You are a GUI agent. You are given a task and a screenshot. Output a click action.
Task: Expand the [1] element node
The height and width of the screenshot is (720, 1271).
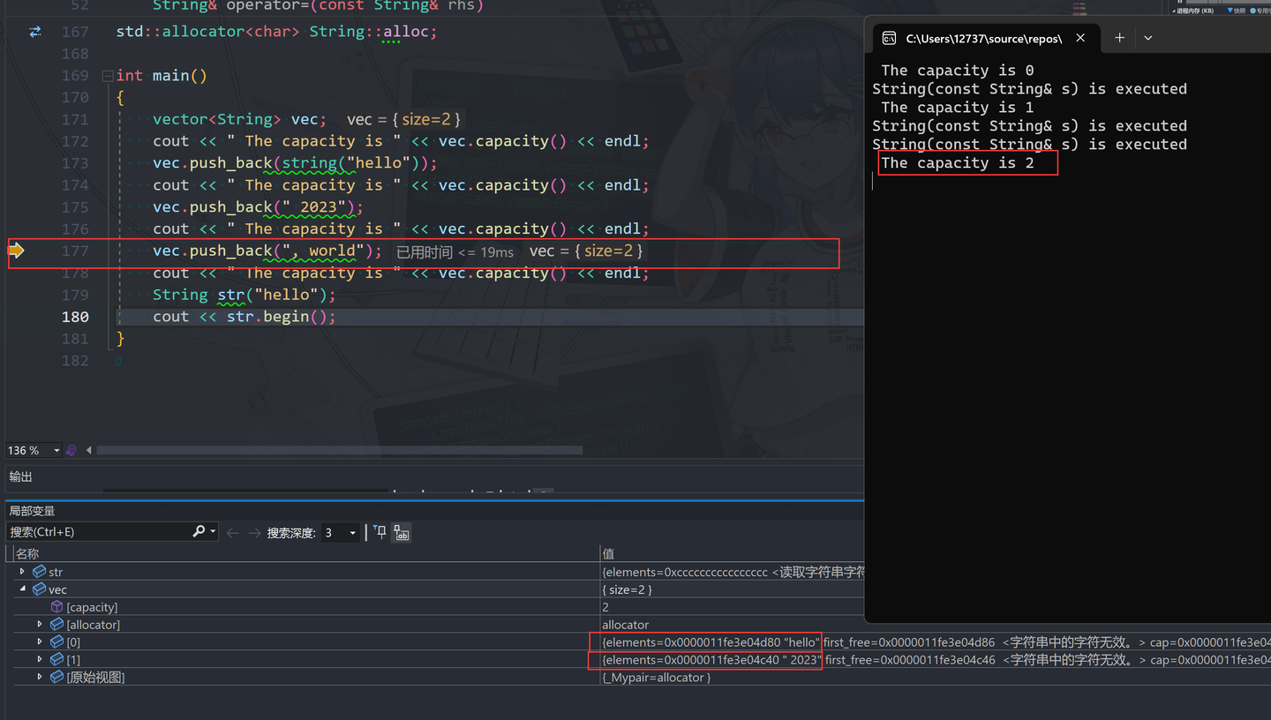click(40, 660)
